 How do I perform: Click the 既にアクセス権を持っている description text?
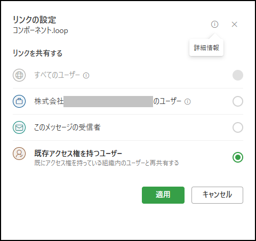coord(106,163)
